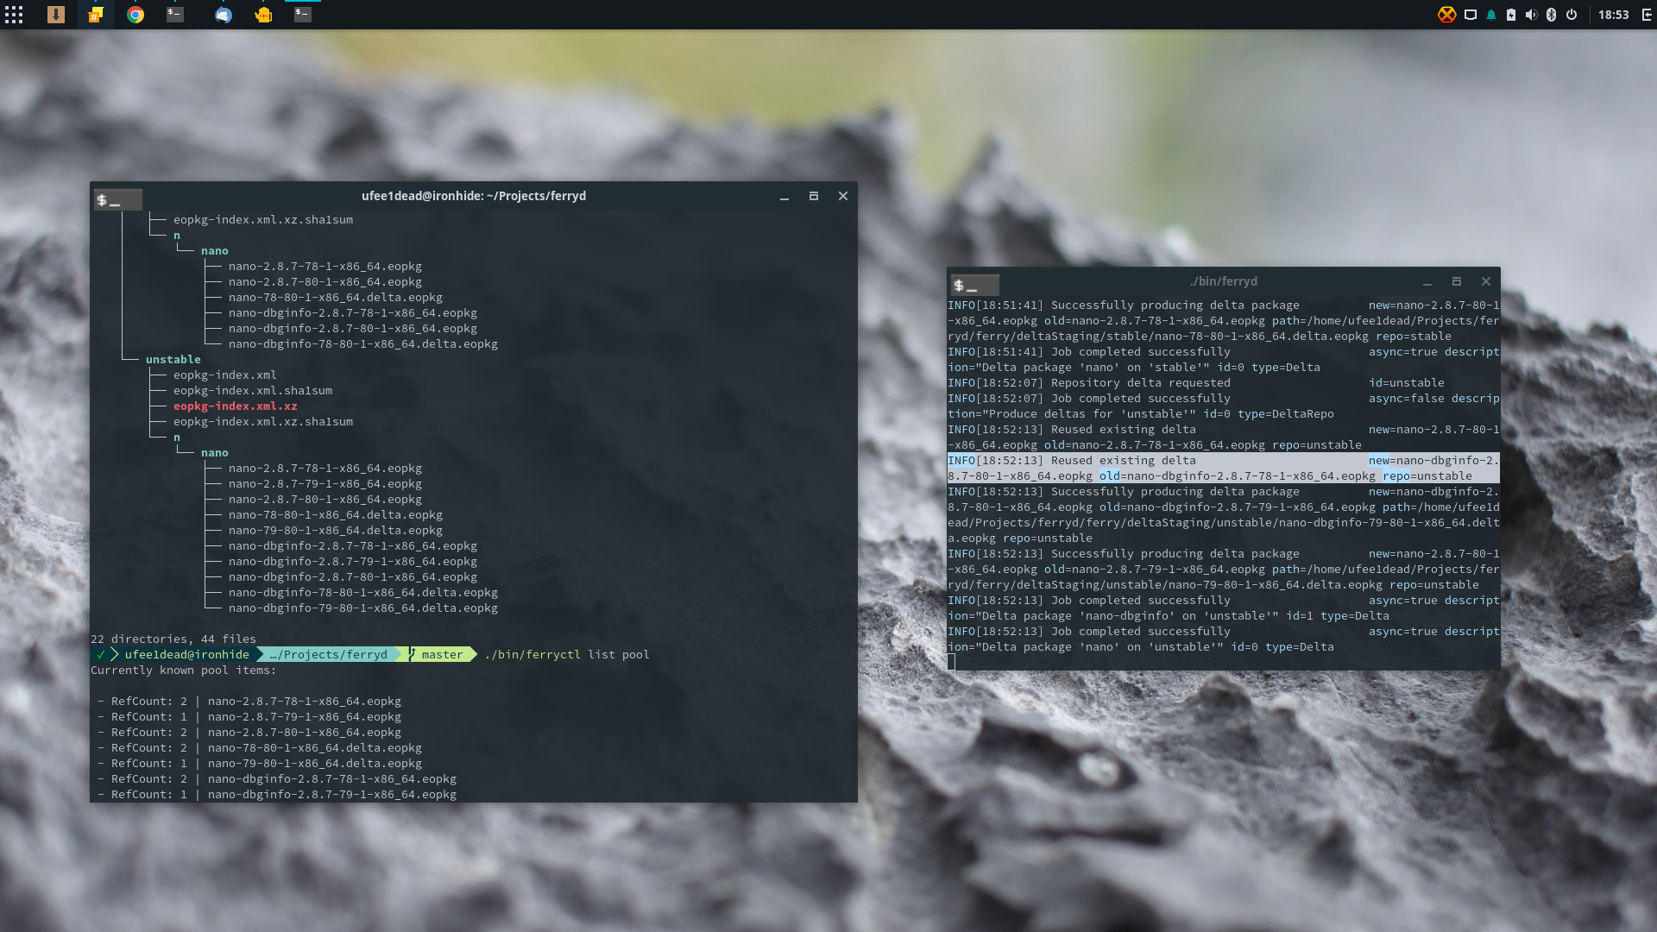
Task: Click the 'master' git branch prompt segment
Action: pyautogui.click(x=441, y=655)
